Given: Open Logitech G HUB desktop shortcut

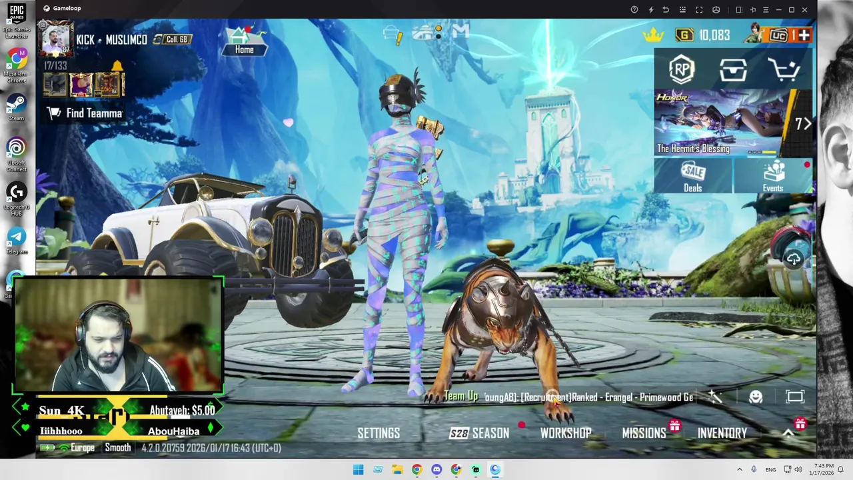Looking at the screenshot, I should tap(17, 199).
